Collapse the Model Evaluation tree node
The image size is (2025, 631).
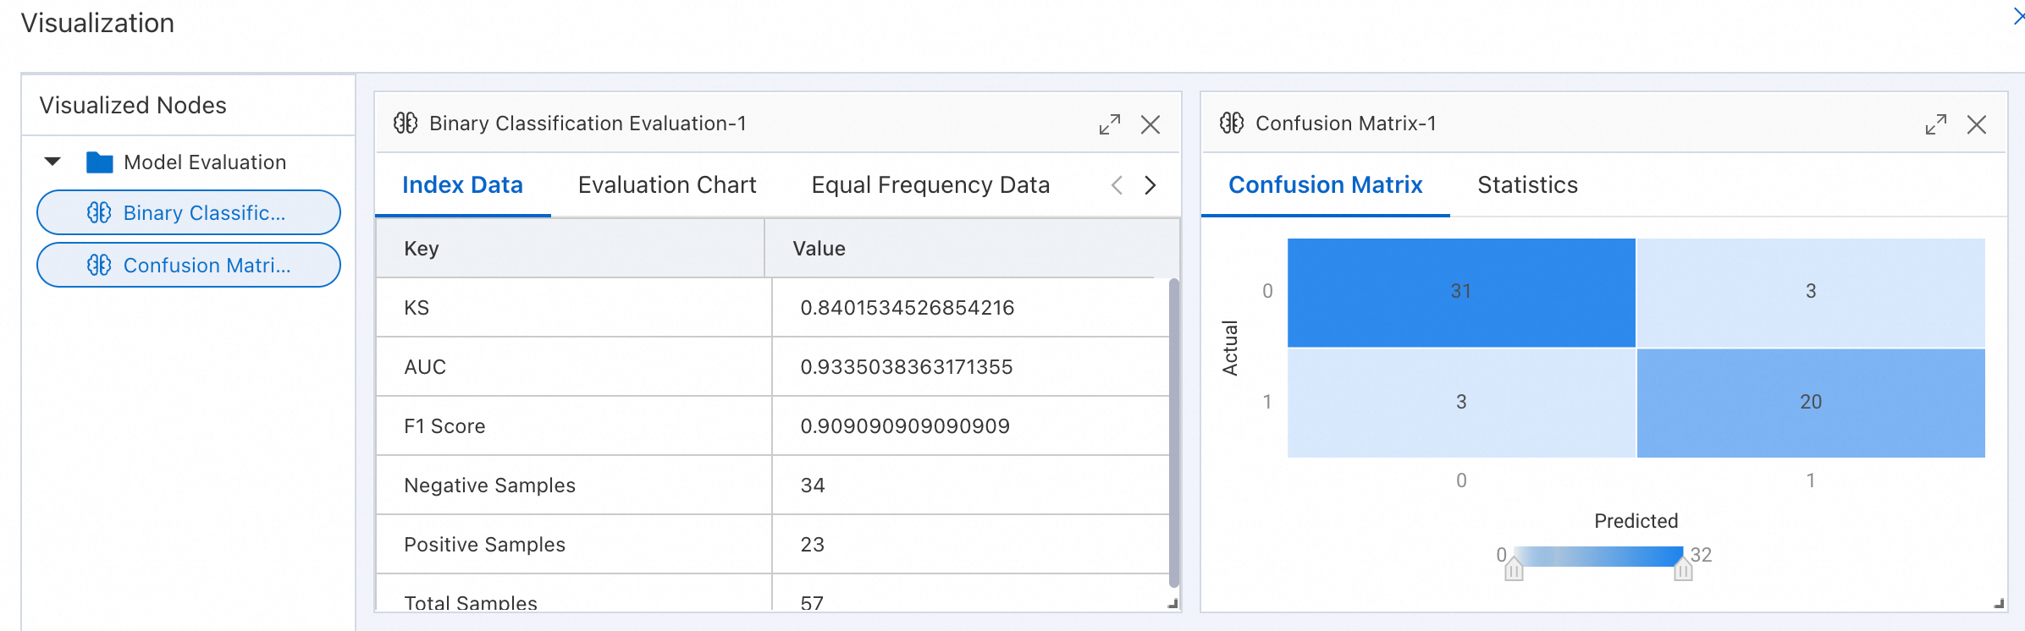point(52,162)
